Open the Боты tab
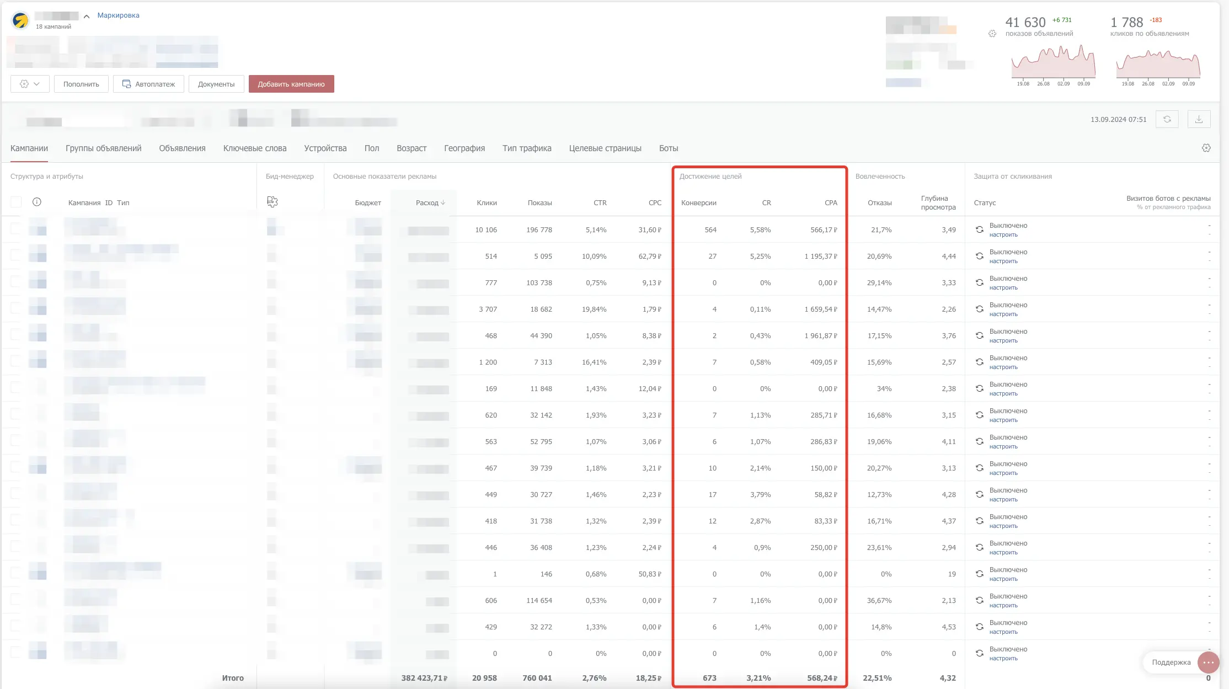Viewport: 1229px width, 689px height. point(669,148)
